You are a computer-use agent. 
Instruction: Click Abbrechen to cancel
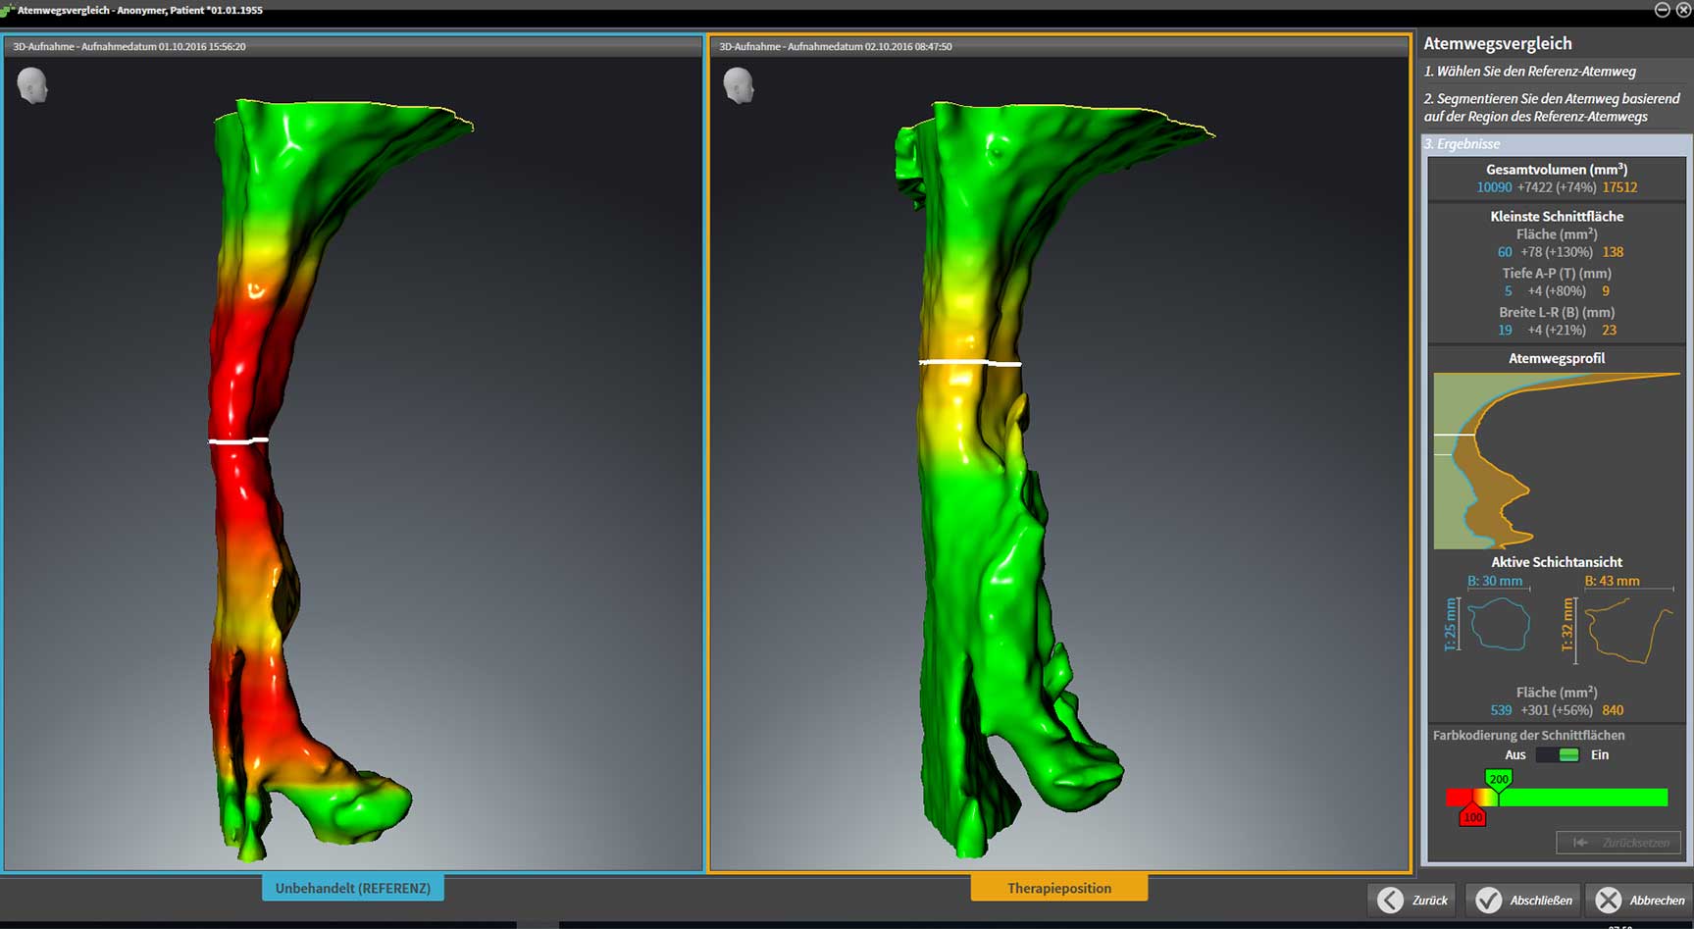pyautogui.click(x=1641, y=900)
